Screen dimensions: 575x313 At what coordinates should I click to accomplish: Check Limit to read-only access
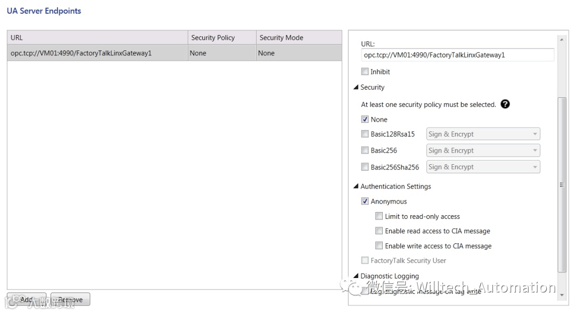[x=379, y=216]
